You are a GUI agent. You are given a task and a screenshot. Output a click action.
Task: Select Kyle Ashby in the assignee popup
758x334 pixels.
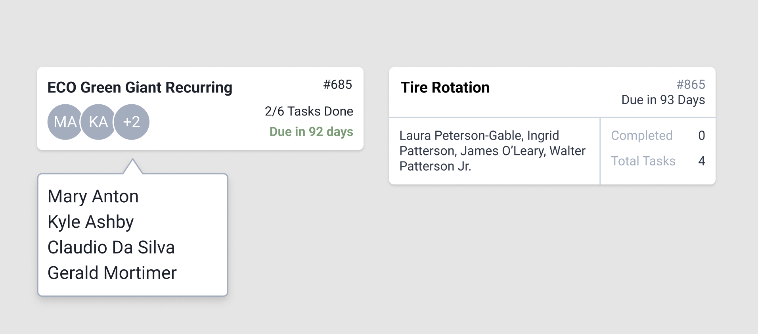pos(91,222)
